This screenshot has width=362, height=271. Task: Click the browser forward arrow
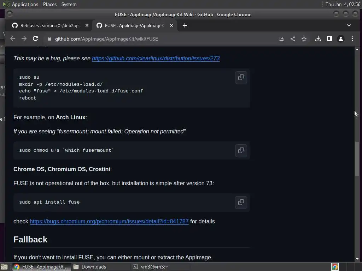pos(24,39)
